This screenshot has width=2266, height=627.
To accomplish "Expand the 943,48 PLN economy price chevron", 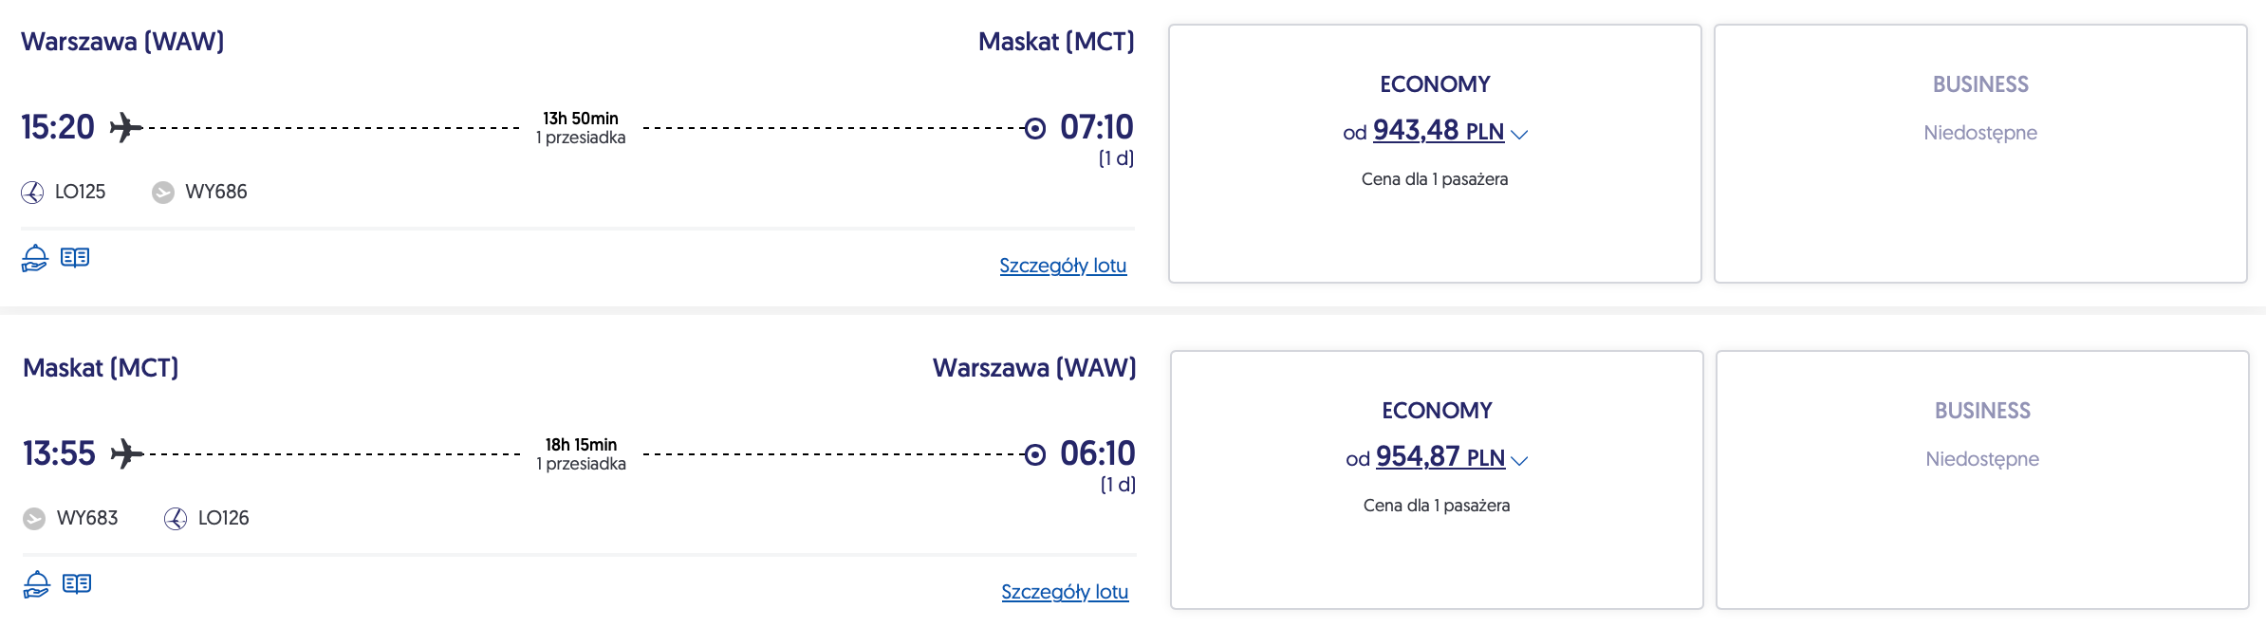I will point(1519,135).
